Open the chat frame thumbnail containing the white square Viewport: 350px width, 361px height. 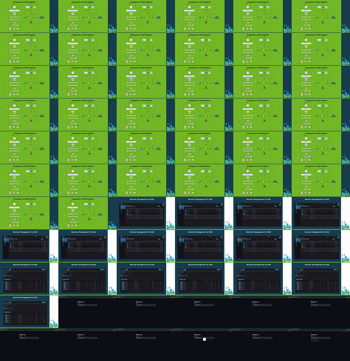click(x=204, y=345)
